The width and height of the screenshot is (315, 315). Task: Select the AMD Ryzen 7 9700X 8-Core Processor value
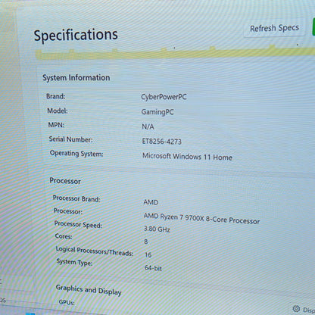pyautogui.click(x=201, y=219)
